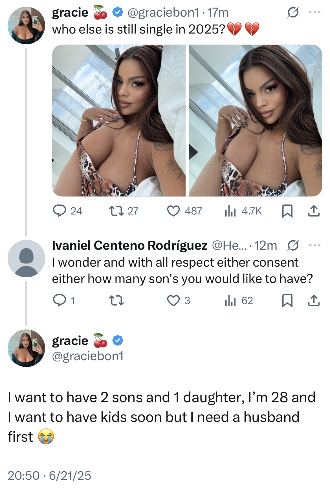330x489 pixels.
Task: Repost gracie's single in 2025 post
Action: coord(116,211)
